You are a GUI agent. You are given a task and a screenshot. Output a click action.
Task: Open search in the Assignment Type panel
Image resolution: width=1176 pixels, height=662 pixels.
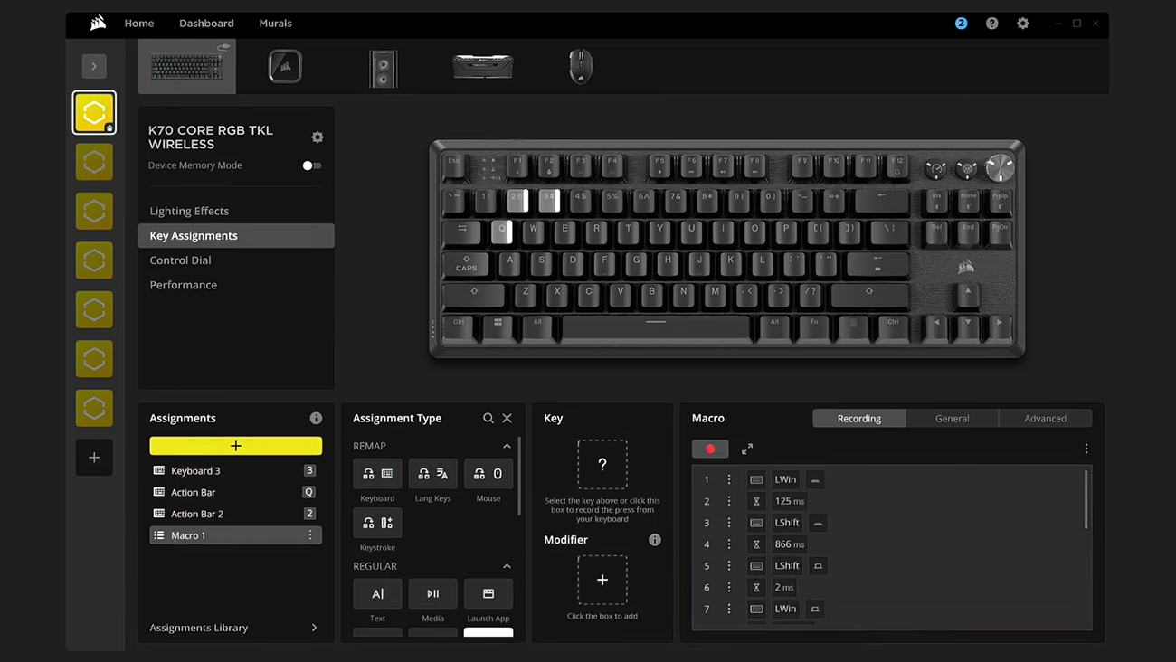click(488, 418)
